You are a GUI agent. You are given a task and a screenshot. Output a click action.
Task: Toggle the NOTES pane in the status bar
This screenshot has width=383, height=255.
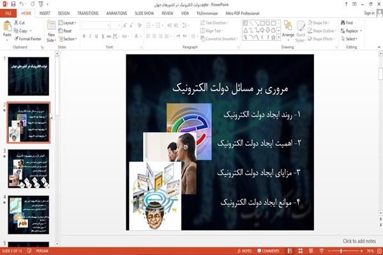pos(244,251)
